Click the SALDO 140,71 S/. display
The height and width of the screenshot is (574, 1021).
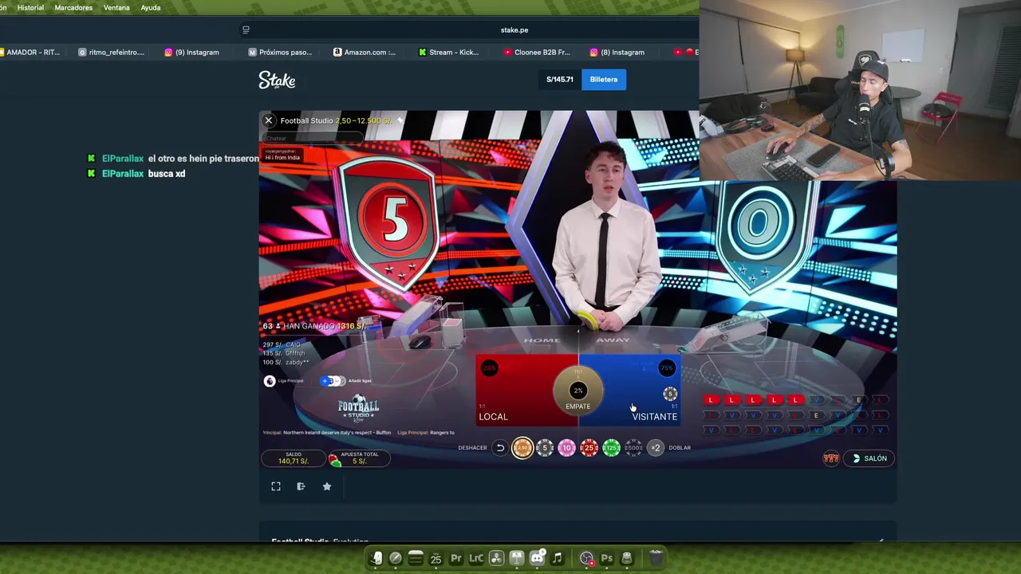click(x=294, y=458)
